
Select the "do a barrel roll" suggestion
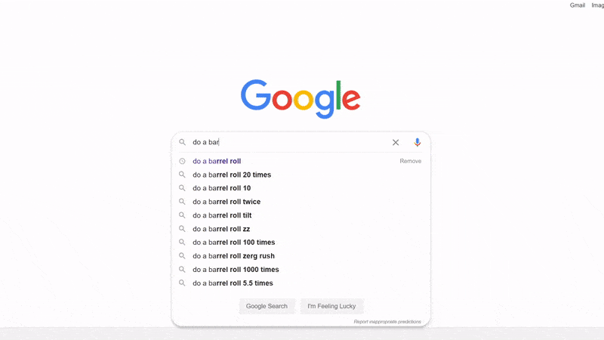point(217,161)
